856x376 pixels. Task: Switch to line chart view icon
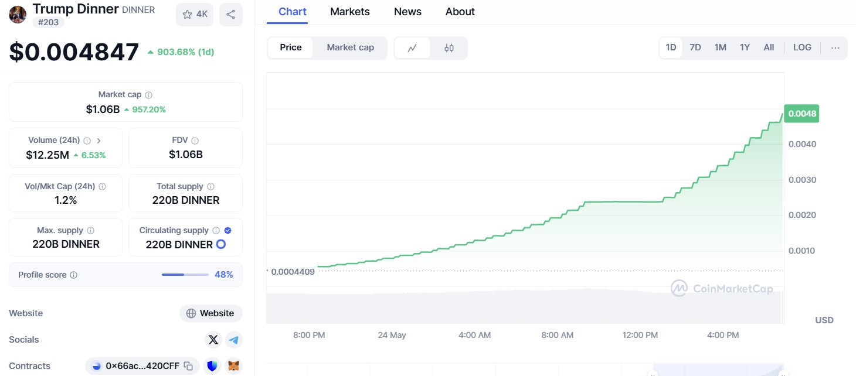412,48
